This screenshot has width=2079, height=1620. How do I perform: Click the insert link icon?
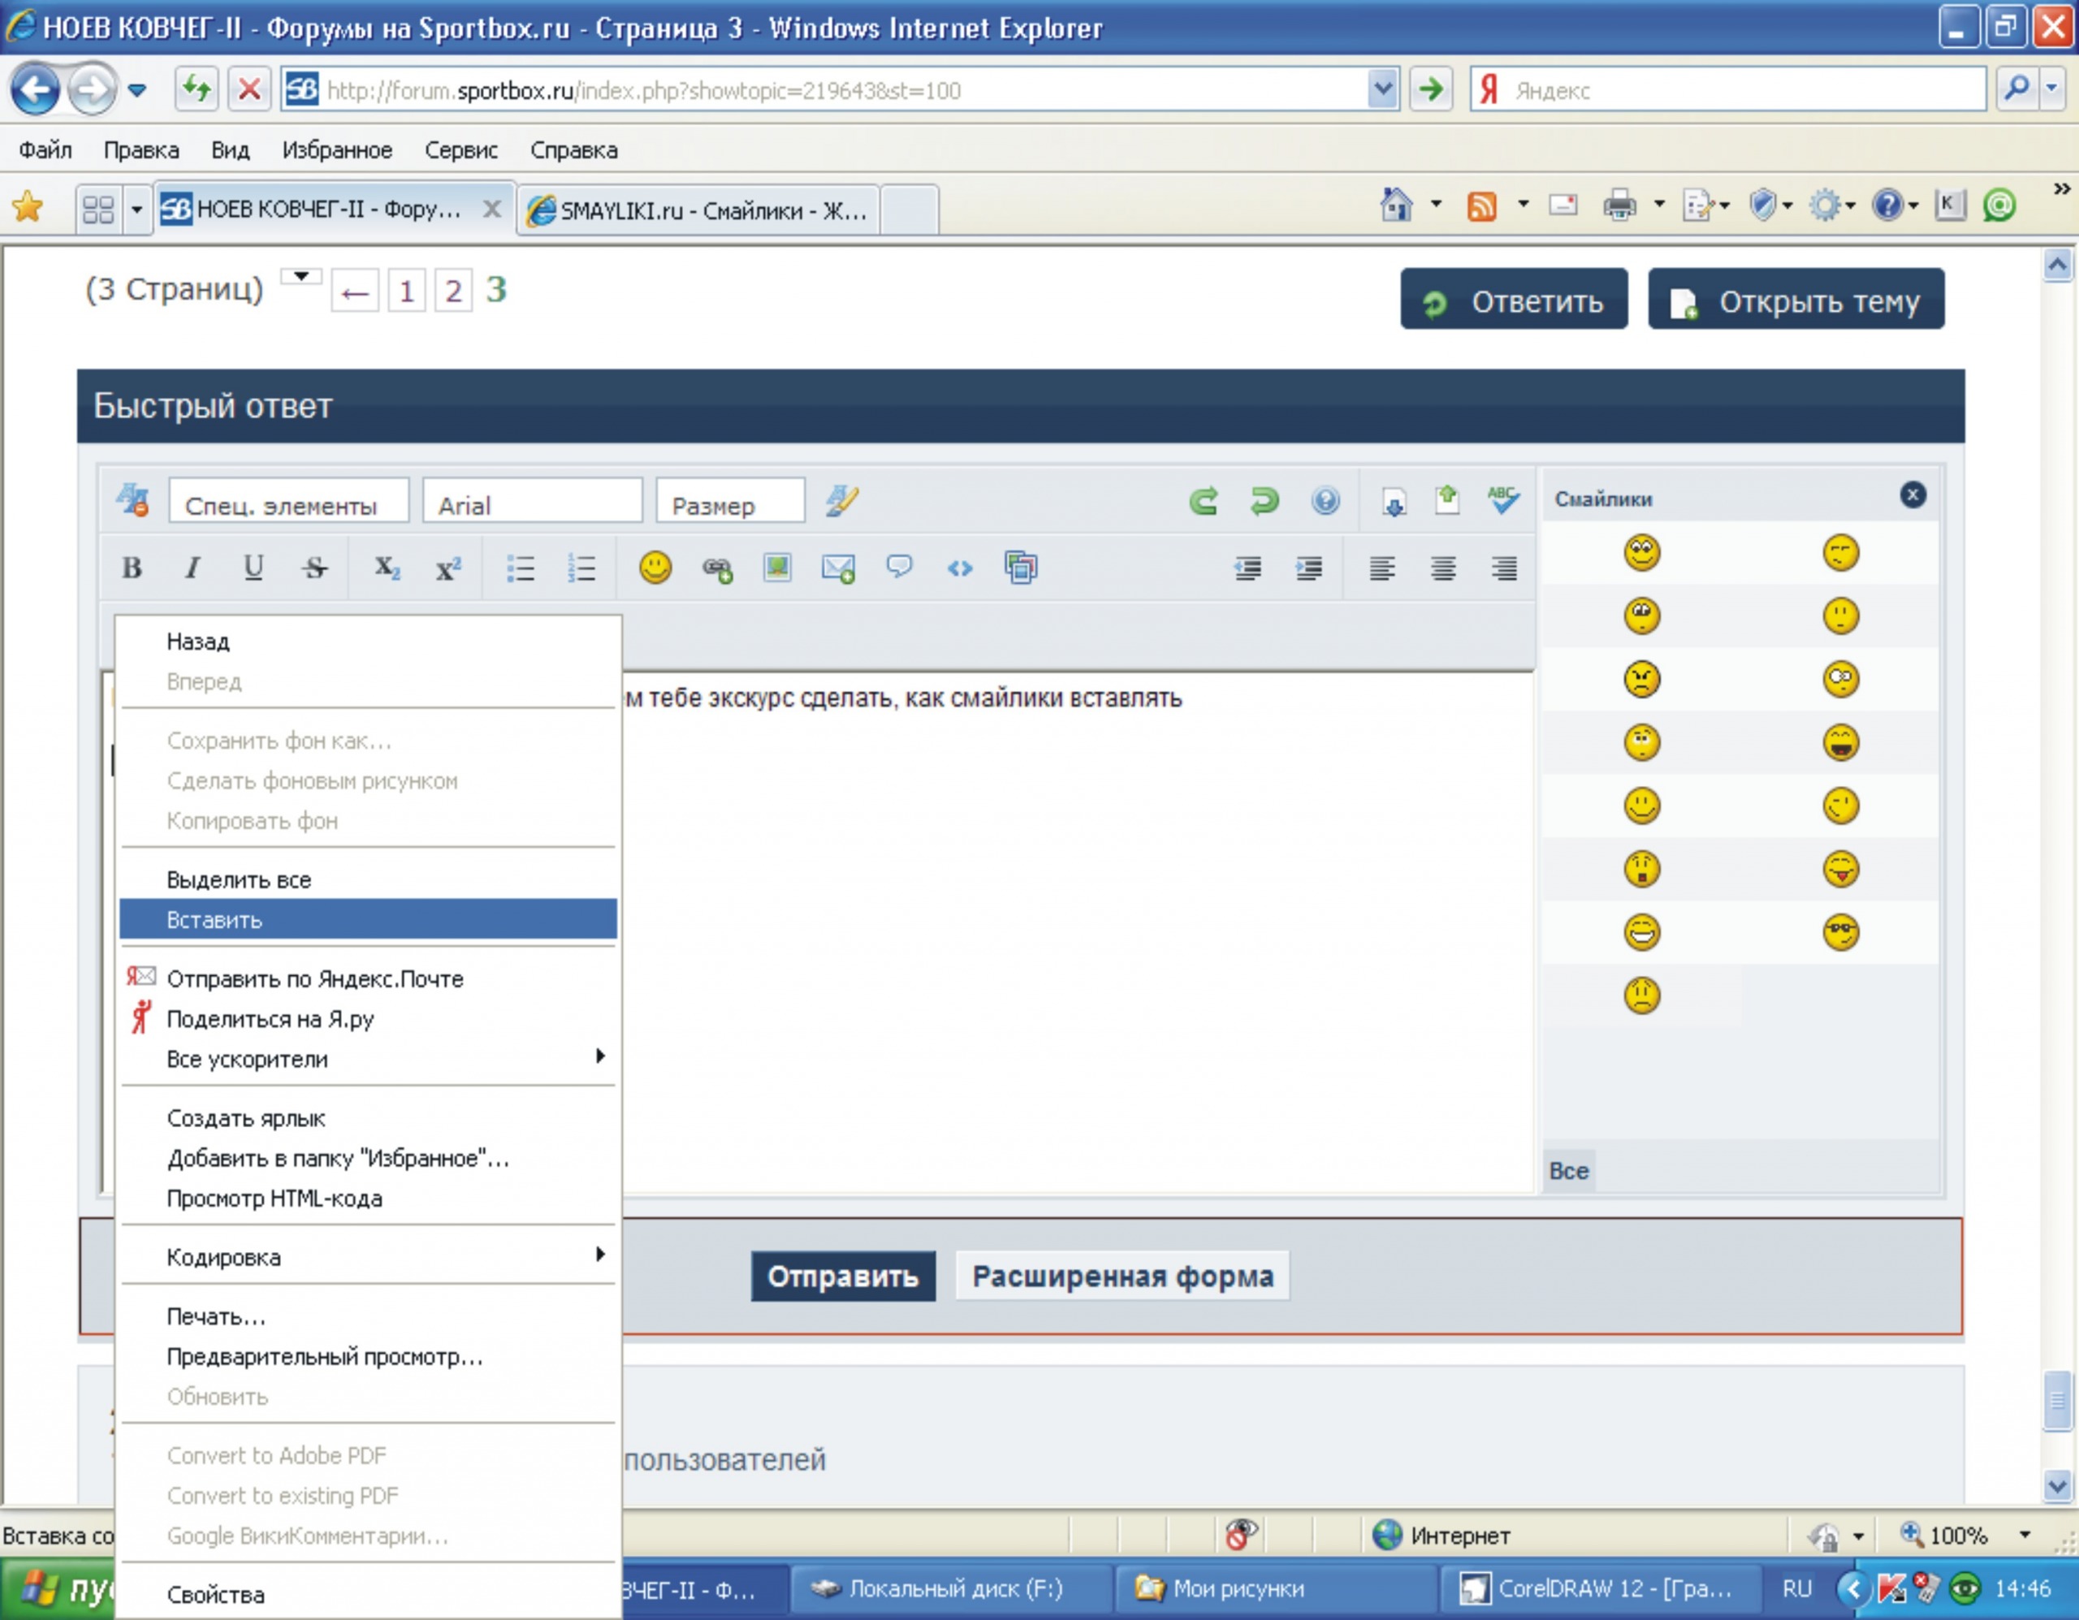coord(717,568)
